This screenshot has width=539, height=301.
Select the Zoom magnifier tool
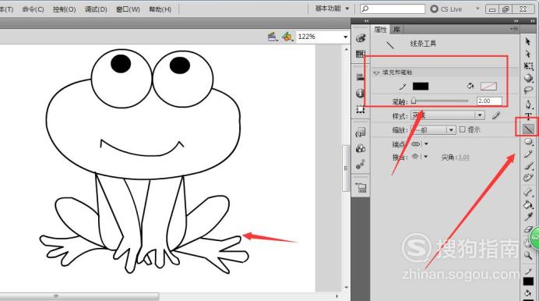click(x=528, y=255)
